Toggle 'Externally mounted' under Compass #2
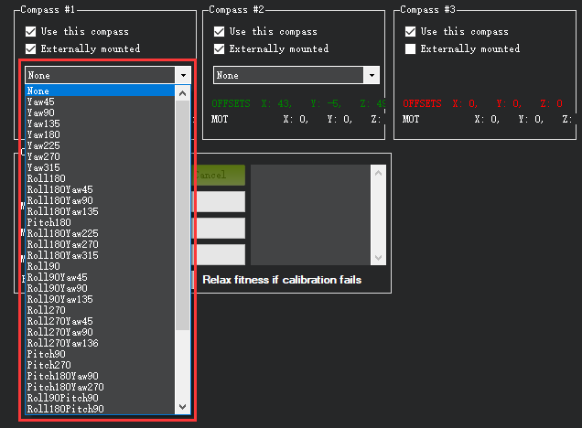This screenshot has height=428, width=582. [x=219, y=48]
